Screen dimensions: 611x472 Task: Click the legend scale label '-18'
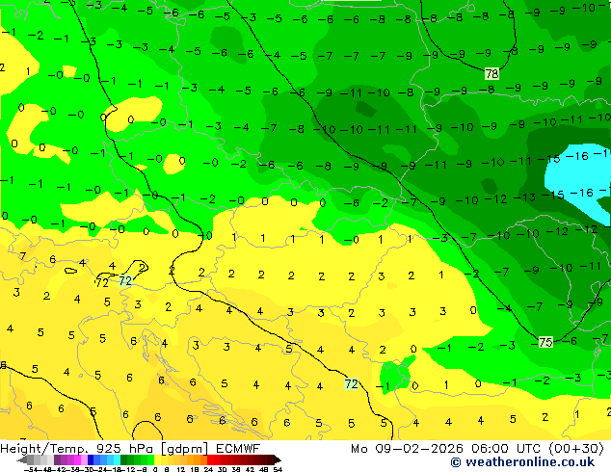(116, 469)
